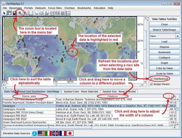Open the Overlays menu
Image resolution: width=182 pixels, height=138 pixels.
(69, 8)
